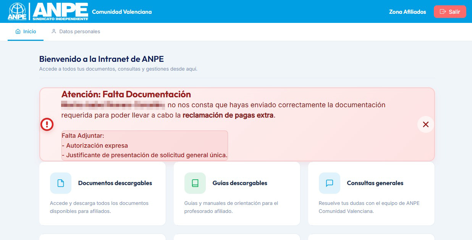Click the Documentos descargables file icon

point(61,183)
